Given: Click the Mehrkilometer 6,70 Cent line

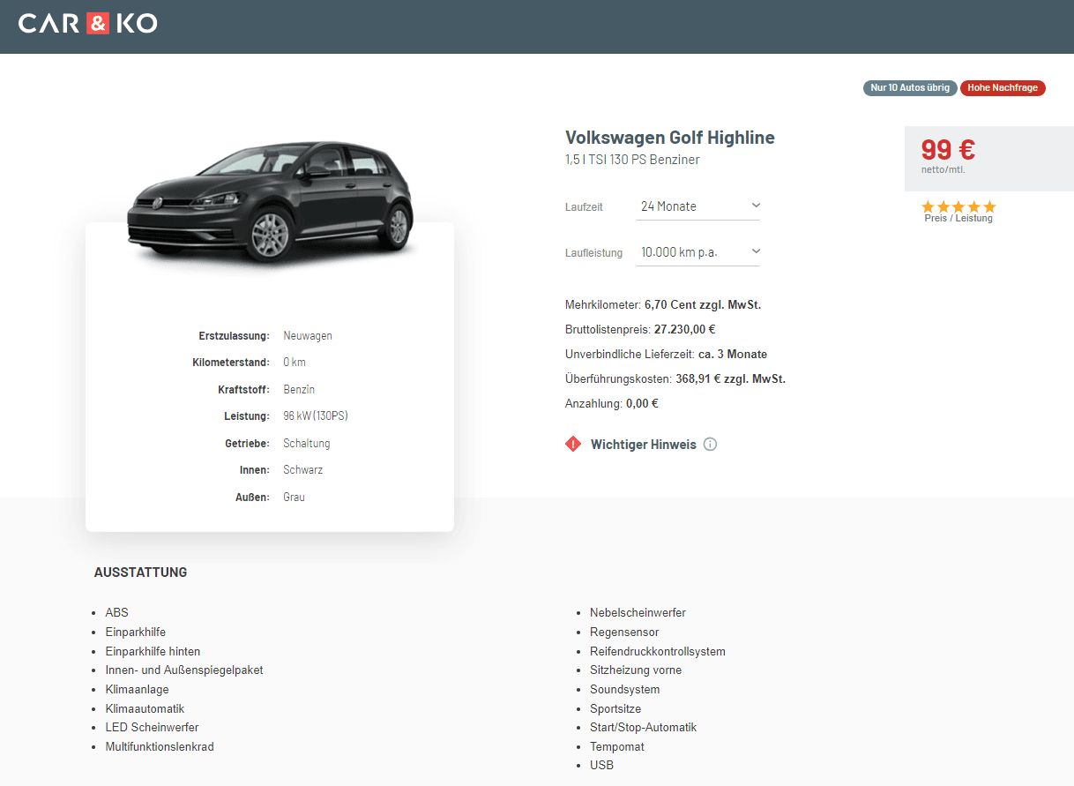Looking at the screenshot, I should [663, 305].
